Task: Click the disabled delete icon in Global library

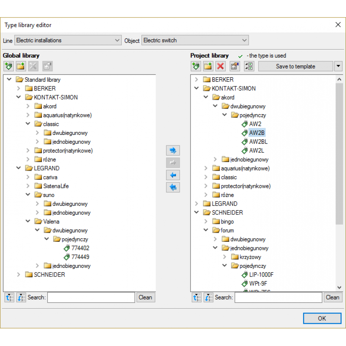Action: [x=33, y=66]
